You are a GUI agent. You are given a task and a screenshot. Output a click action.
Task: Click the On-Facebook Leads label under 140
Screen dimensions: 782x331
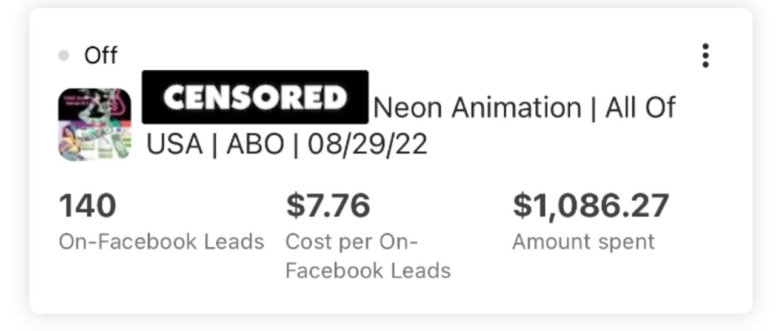pyautogui.click(x=161, y=242)
